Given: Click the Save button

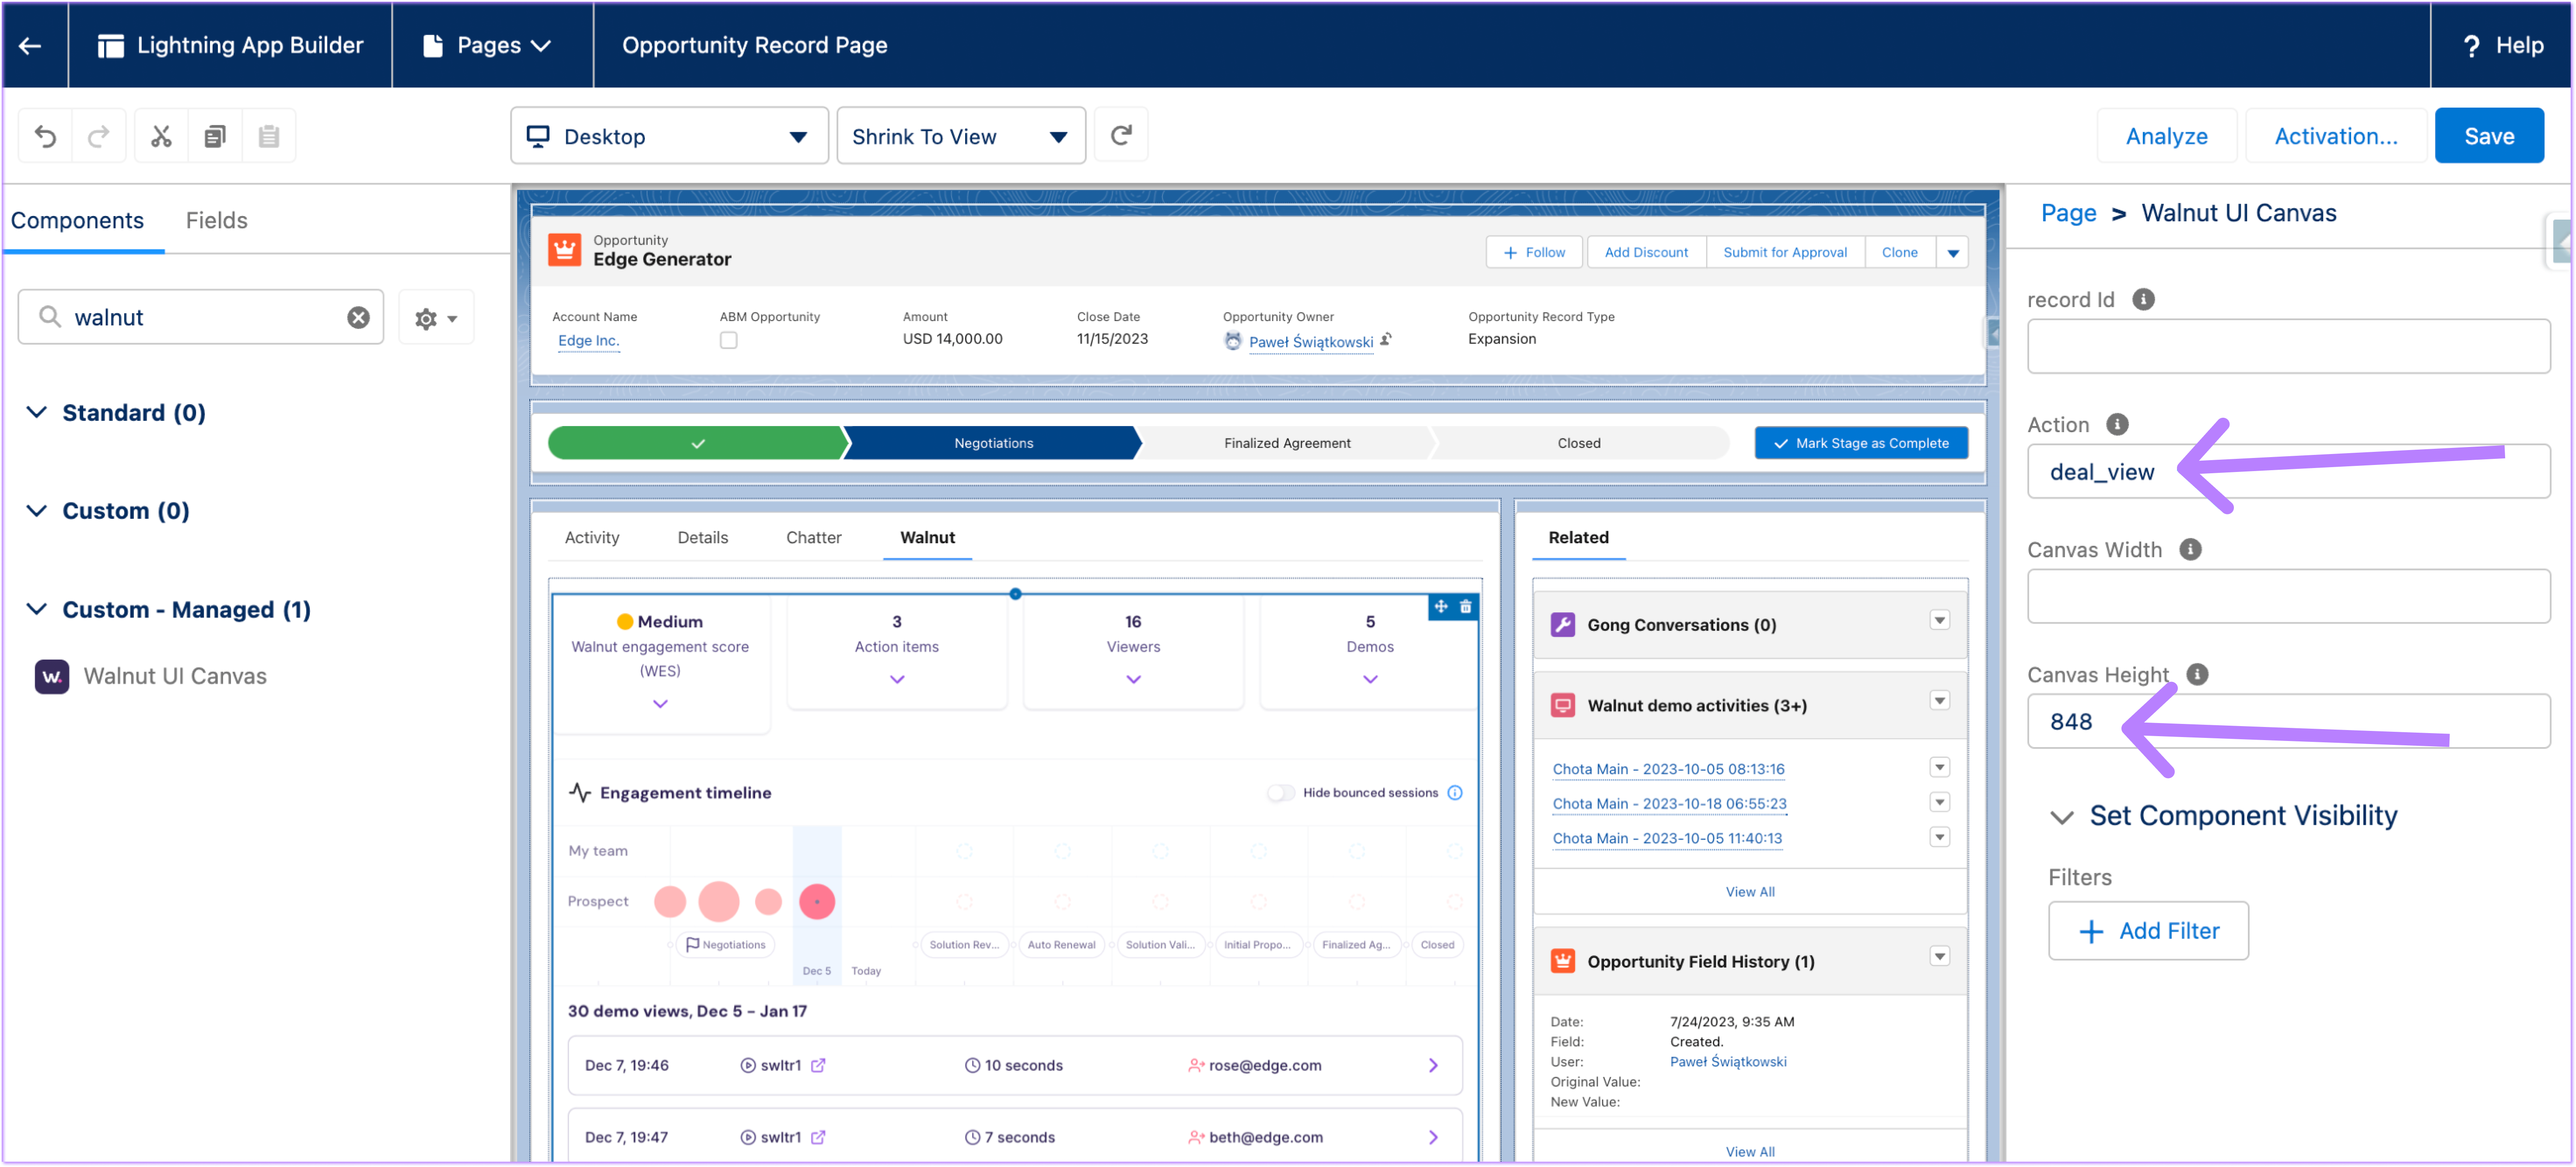Looking at the screenshot, I should [x=2488, y=136].
